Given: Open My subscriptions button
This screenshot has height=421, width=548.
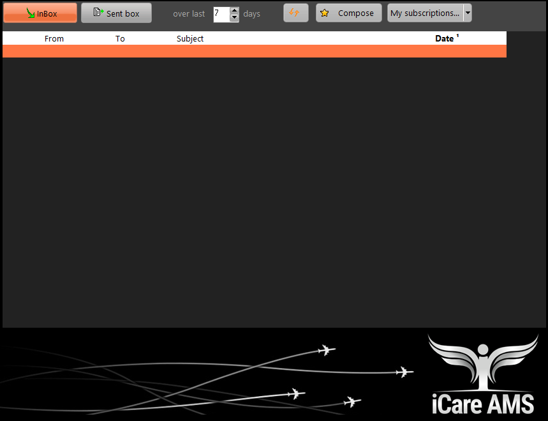Looking at the screenshot, I should click(x=426, y=13).
